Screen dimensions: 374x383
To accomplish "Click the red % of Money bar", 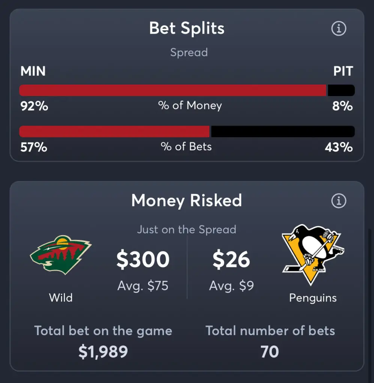I will click(173, 91).
